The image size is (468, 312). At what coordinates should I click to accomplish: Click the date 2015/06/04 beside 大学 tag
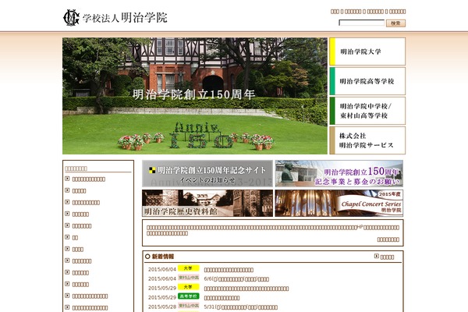click(162, 269)
